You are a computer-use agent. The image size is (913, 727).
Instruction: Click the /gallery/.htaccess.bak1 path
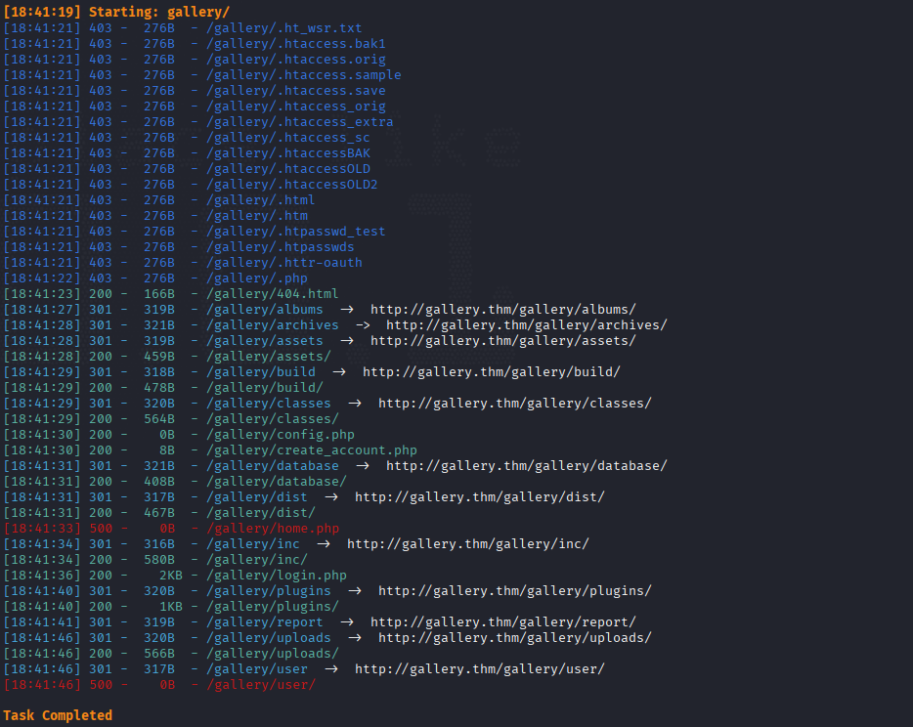point(296,44)
